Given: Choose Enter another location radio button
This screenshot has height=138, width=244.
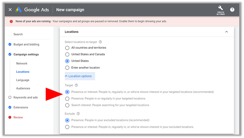Looking at the screenshot, I should (67, 68).
